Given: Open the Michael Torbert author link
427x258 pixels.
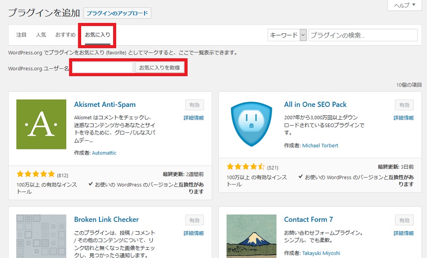Looking at the screenshot, I should [320, 146].
